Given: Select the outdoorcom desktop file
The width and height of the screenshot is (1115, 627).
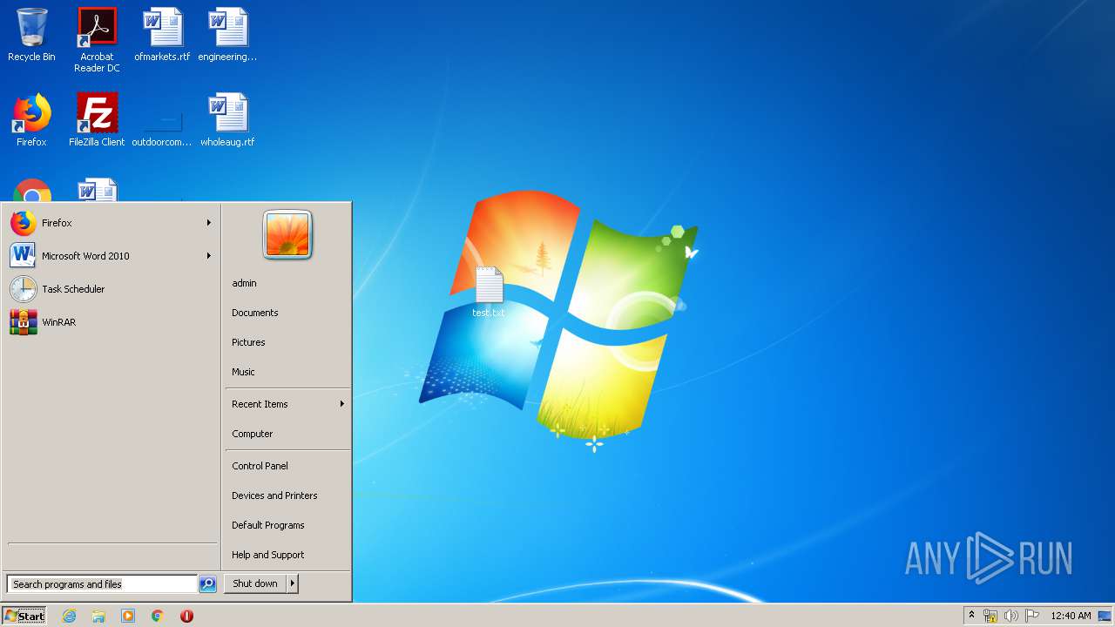Looking at the screenshot, I should point(162,120).
